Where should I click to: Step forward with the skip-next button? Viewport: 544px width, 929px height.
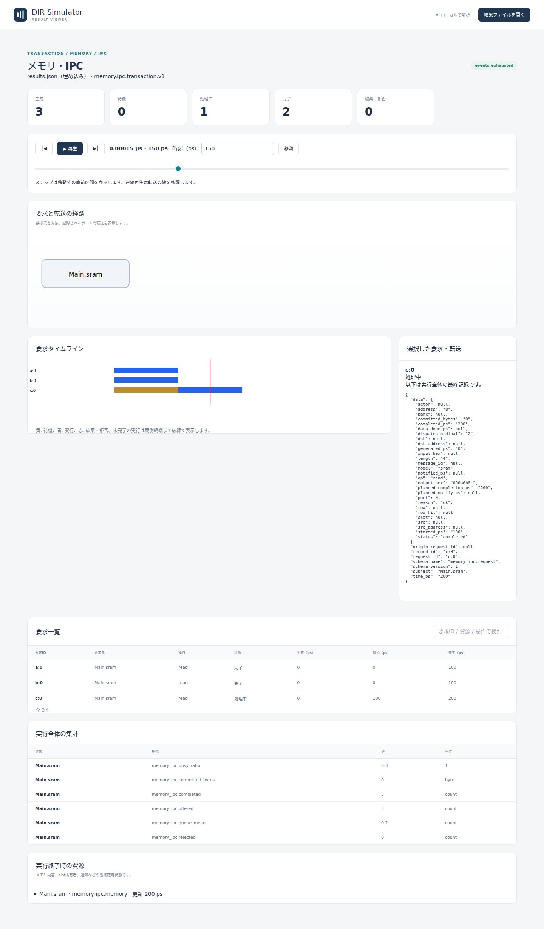[x=96, y=148]
